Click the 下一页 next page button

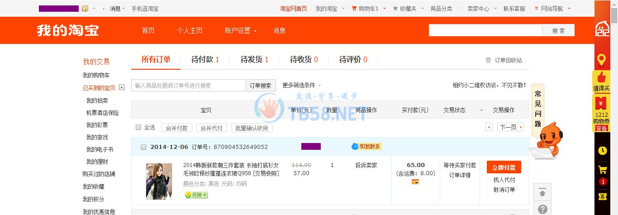click(511, 127)
